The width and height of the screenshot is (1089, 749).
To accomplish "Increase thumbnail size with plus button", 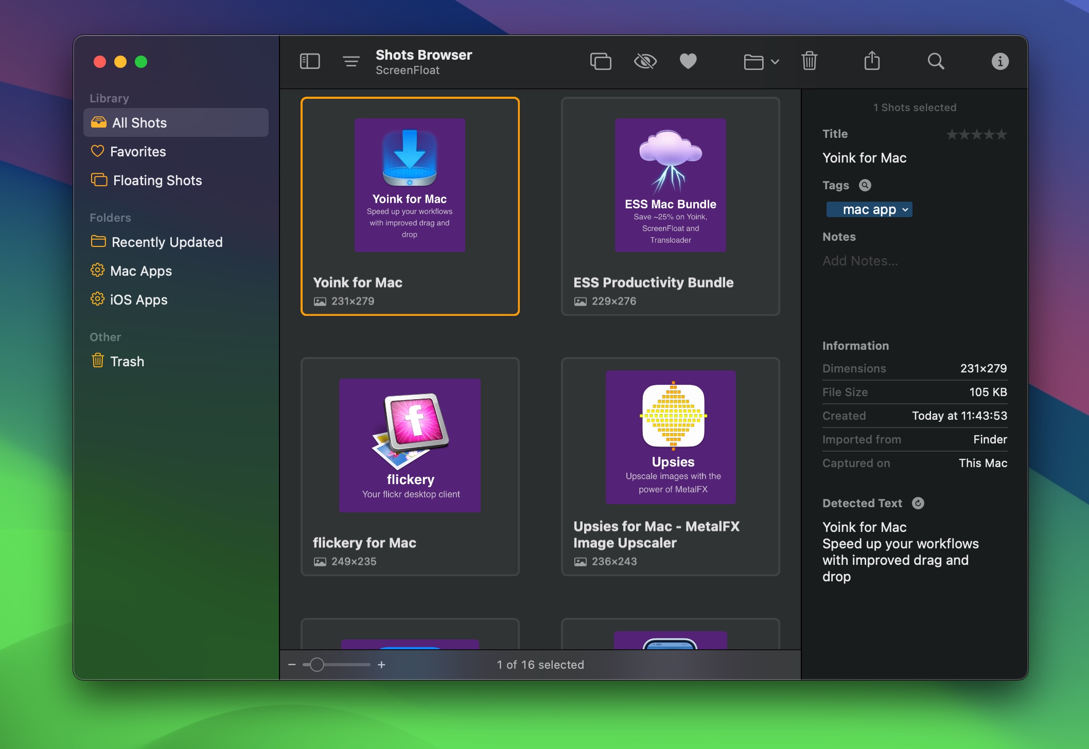I will (381, 665).
